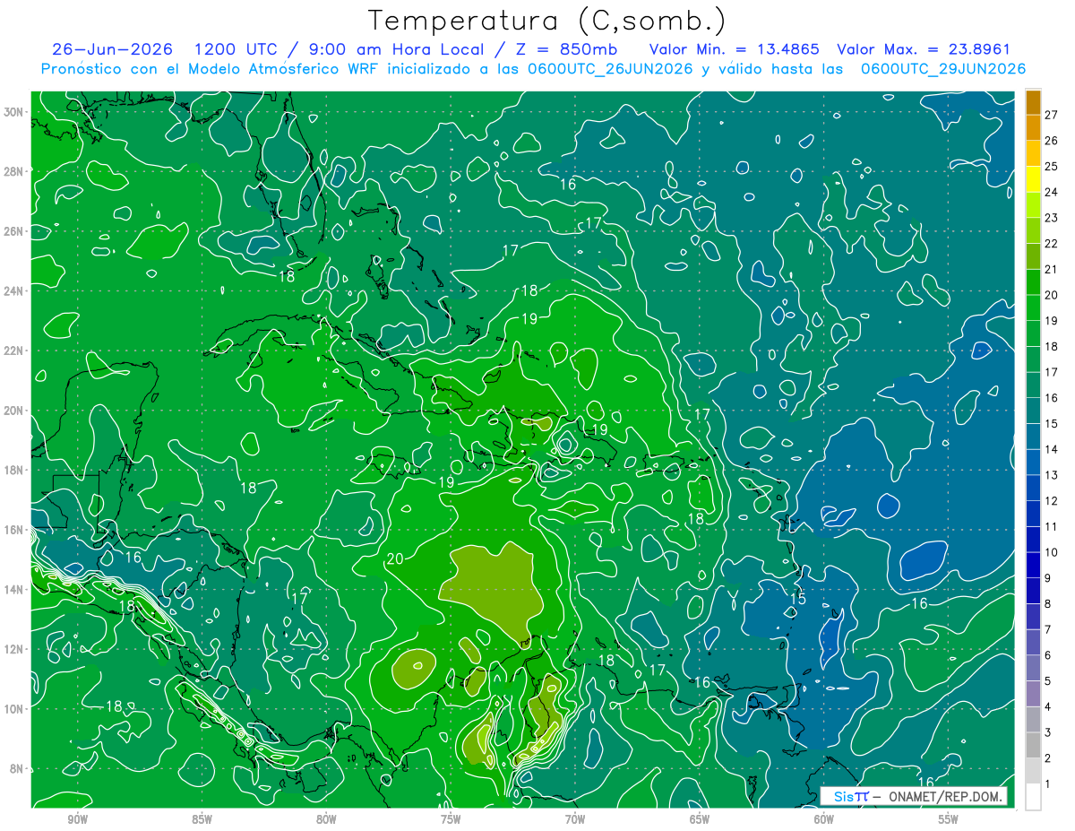Click the '10N' latitude axis label
Image resolution: width=1075 pixels, height=831 pixels.
pyautogui.click(x=14, y=709)
